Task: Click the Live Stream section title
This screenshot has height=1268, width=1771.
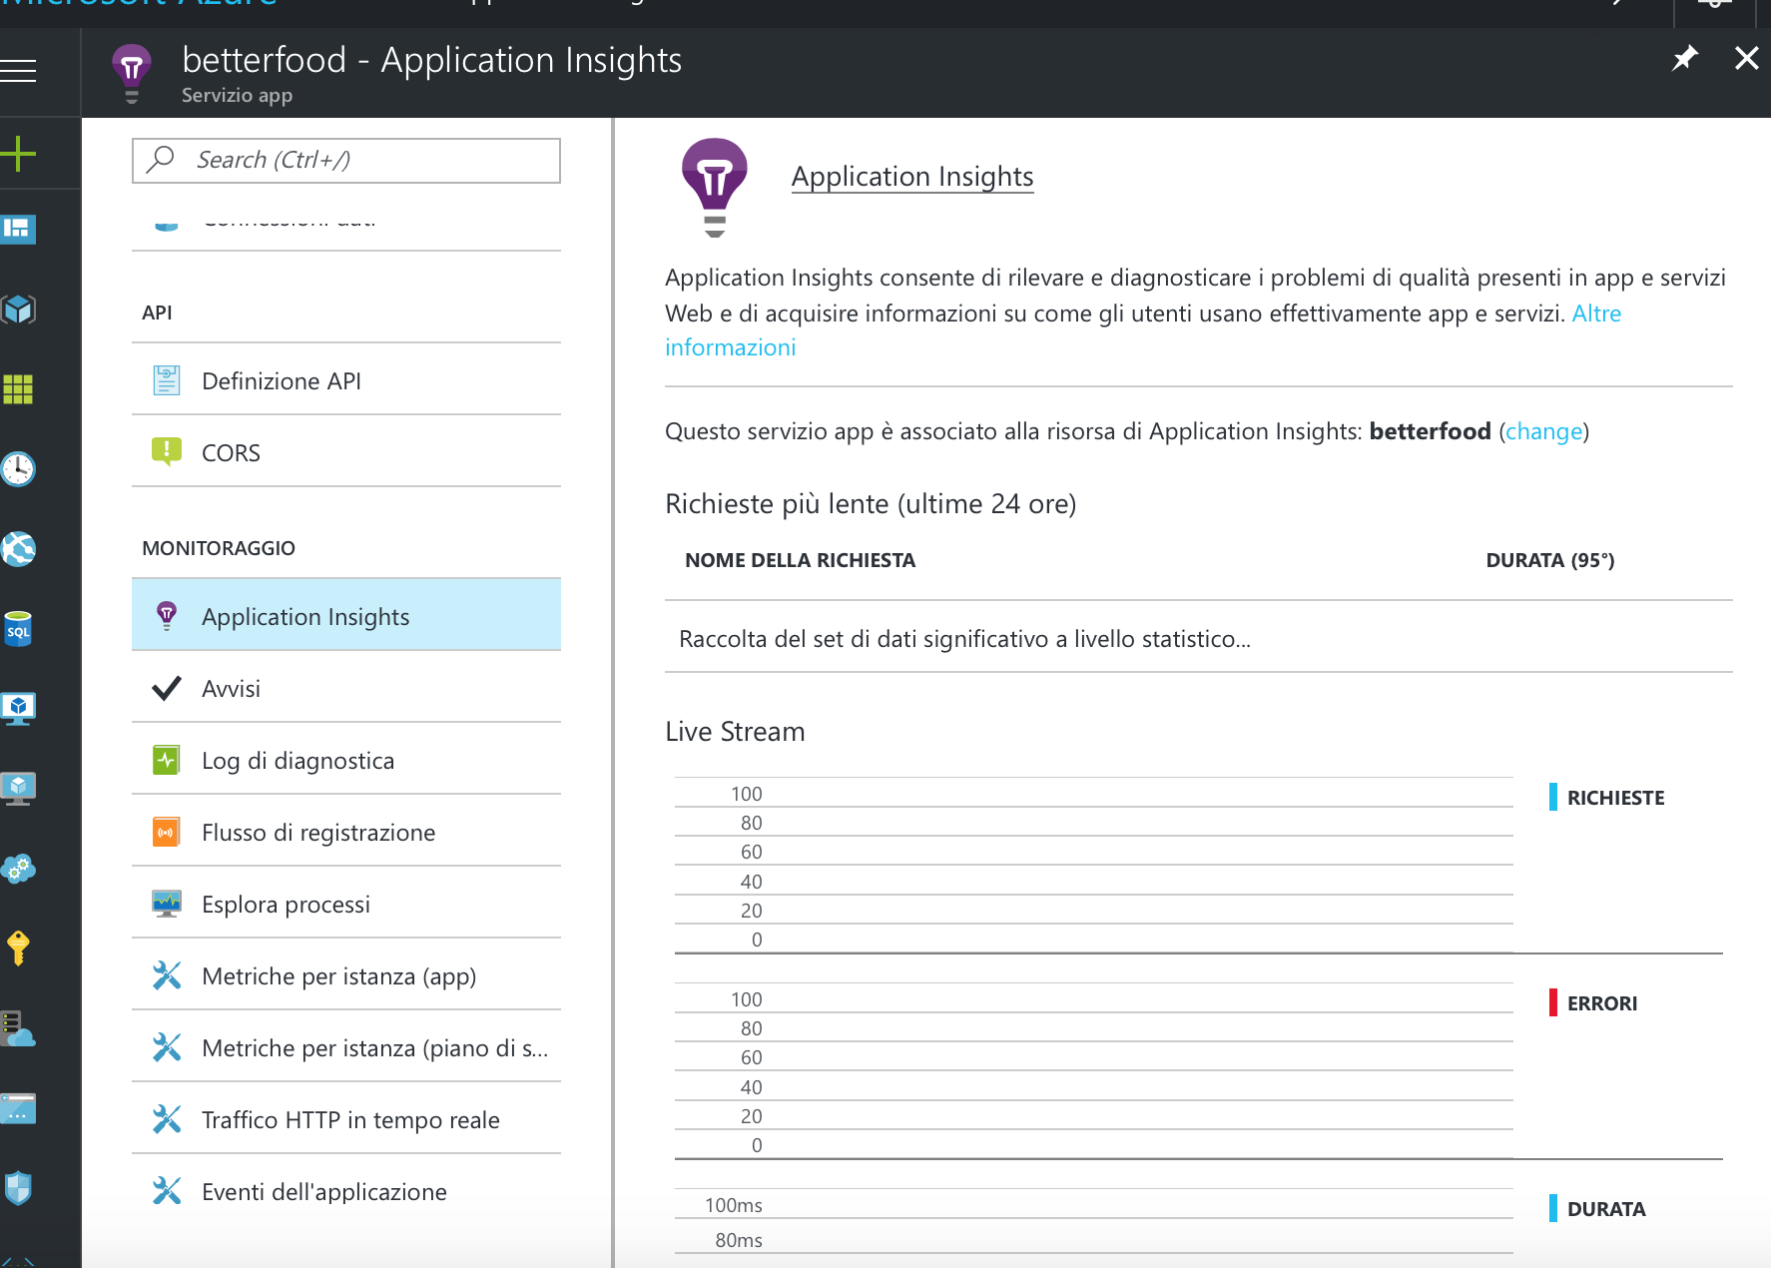Action: tap(735, 732)
